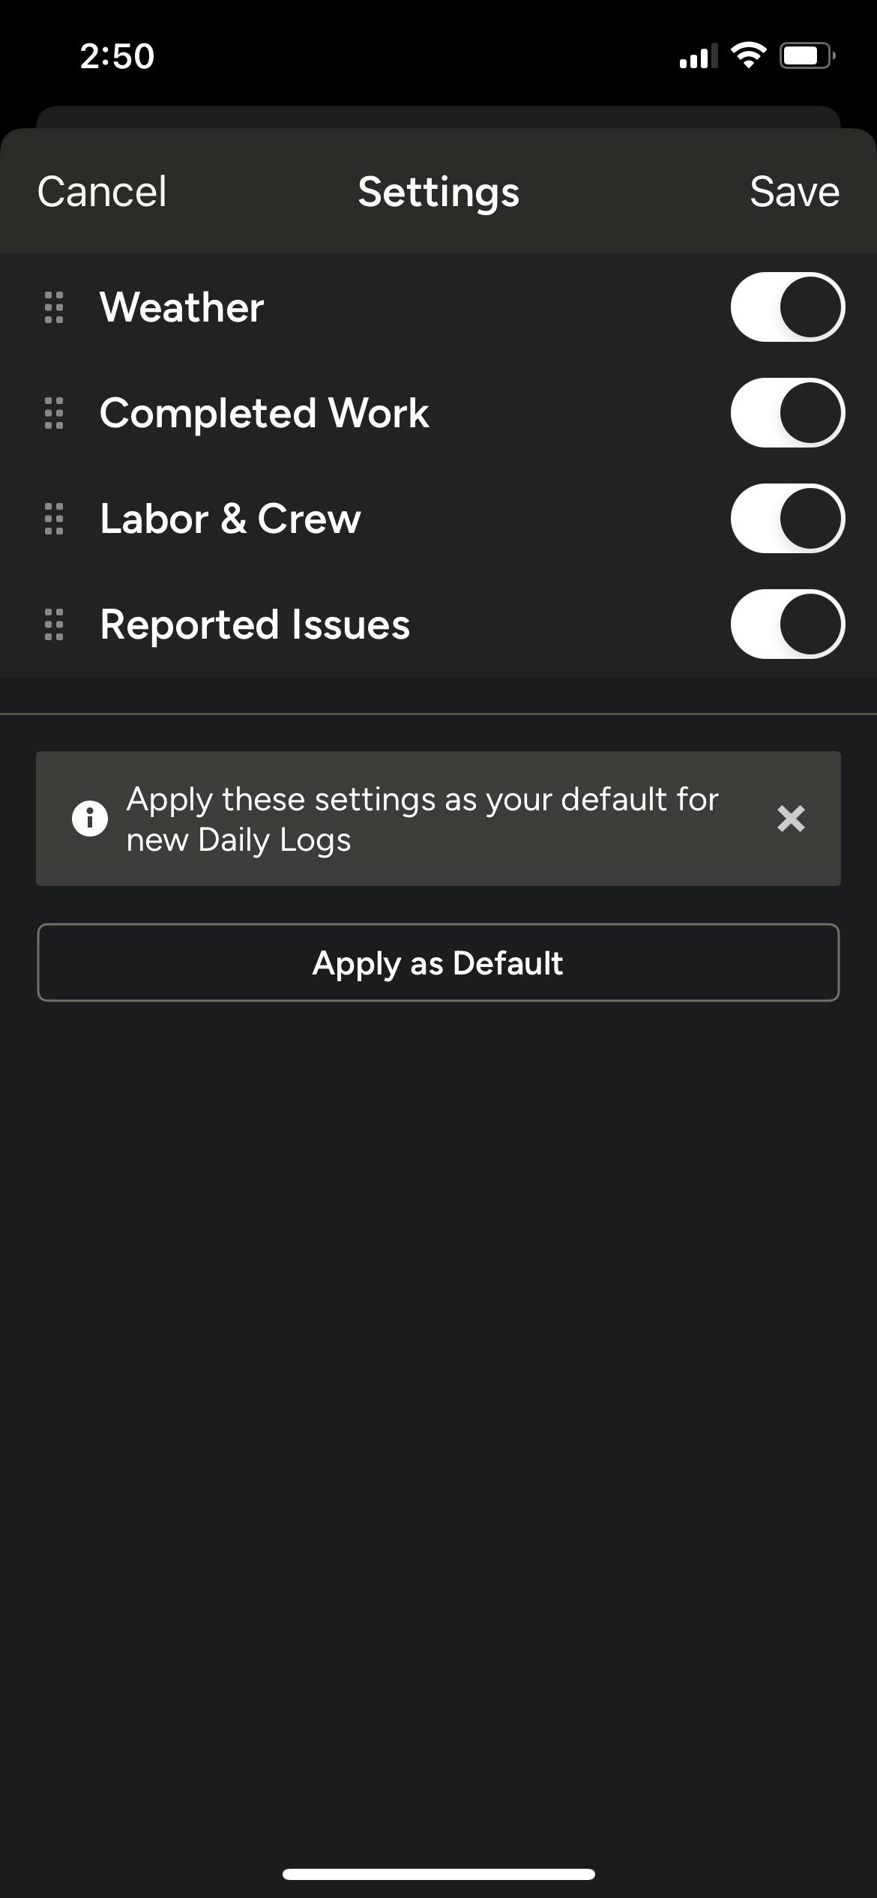Tap the Weather drag handle icon

coord(54,307)
